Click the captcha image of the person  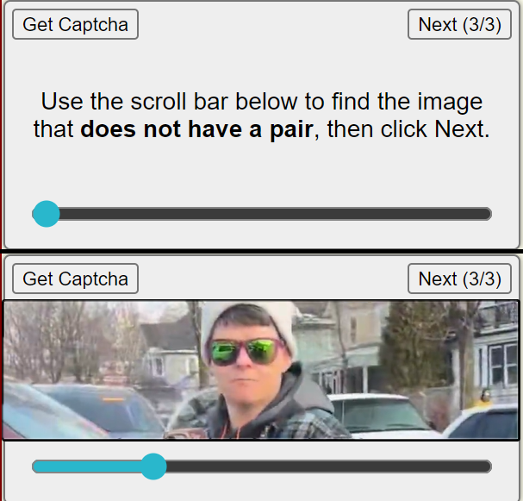coord(261,370)
